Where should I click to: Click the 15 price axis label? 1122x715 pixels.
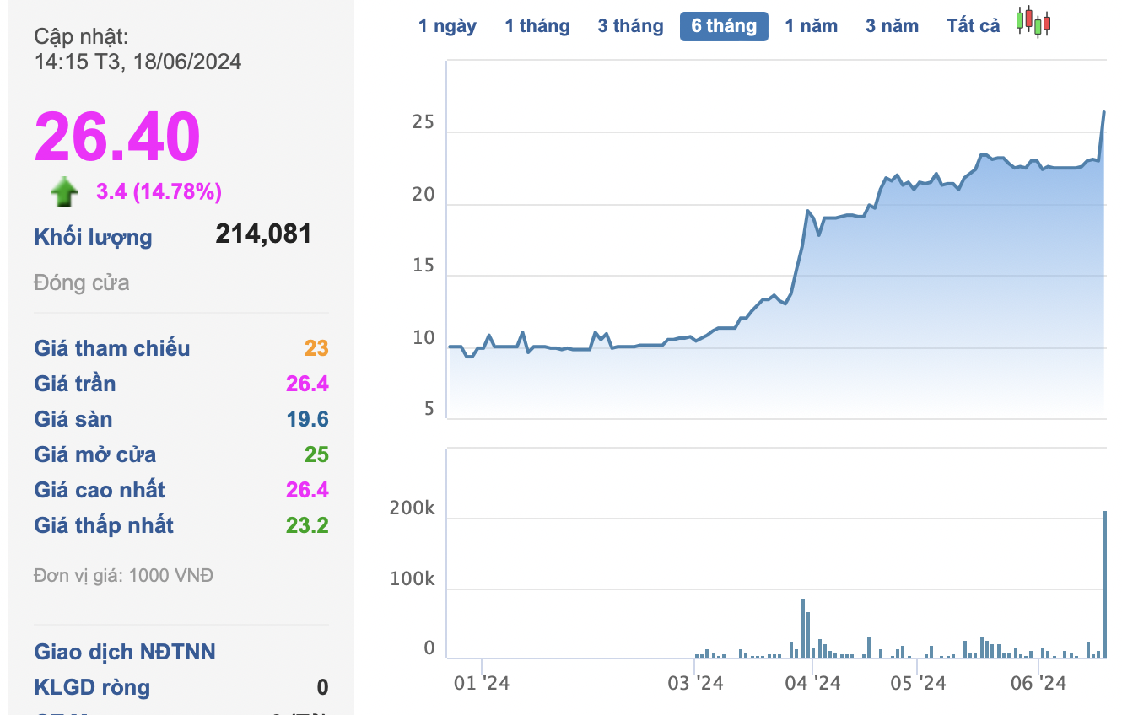pyautogui.click(x=423, y=266)
